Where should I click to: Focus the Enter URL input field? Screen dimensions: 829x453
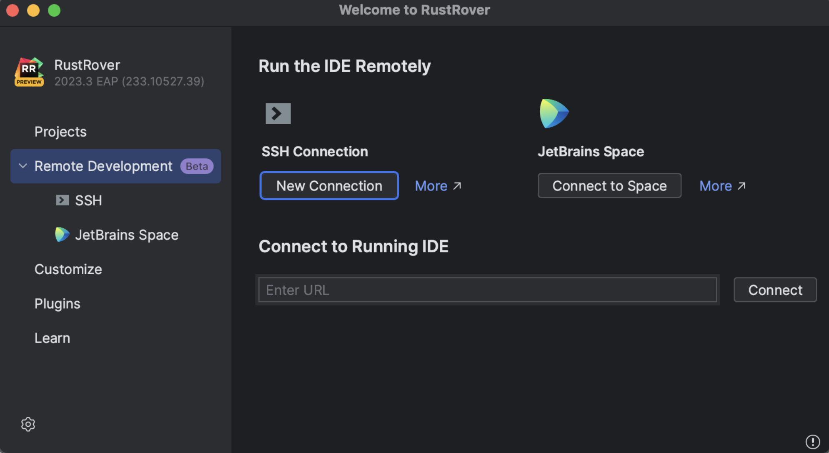pos(487,290)
